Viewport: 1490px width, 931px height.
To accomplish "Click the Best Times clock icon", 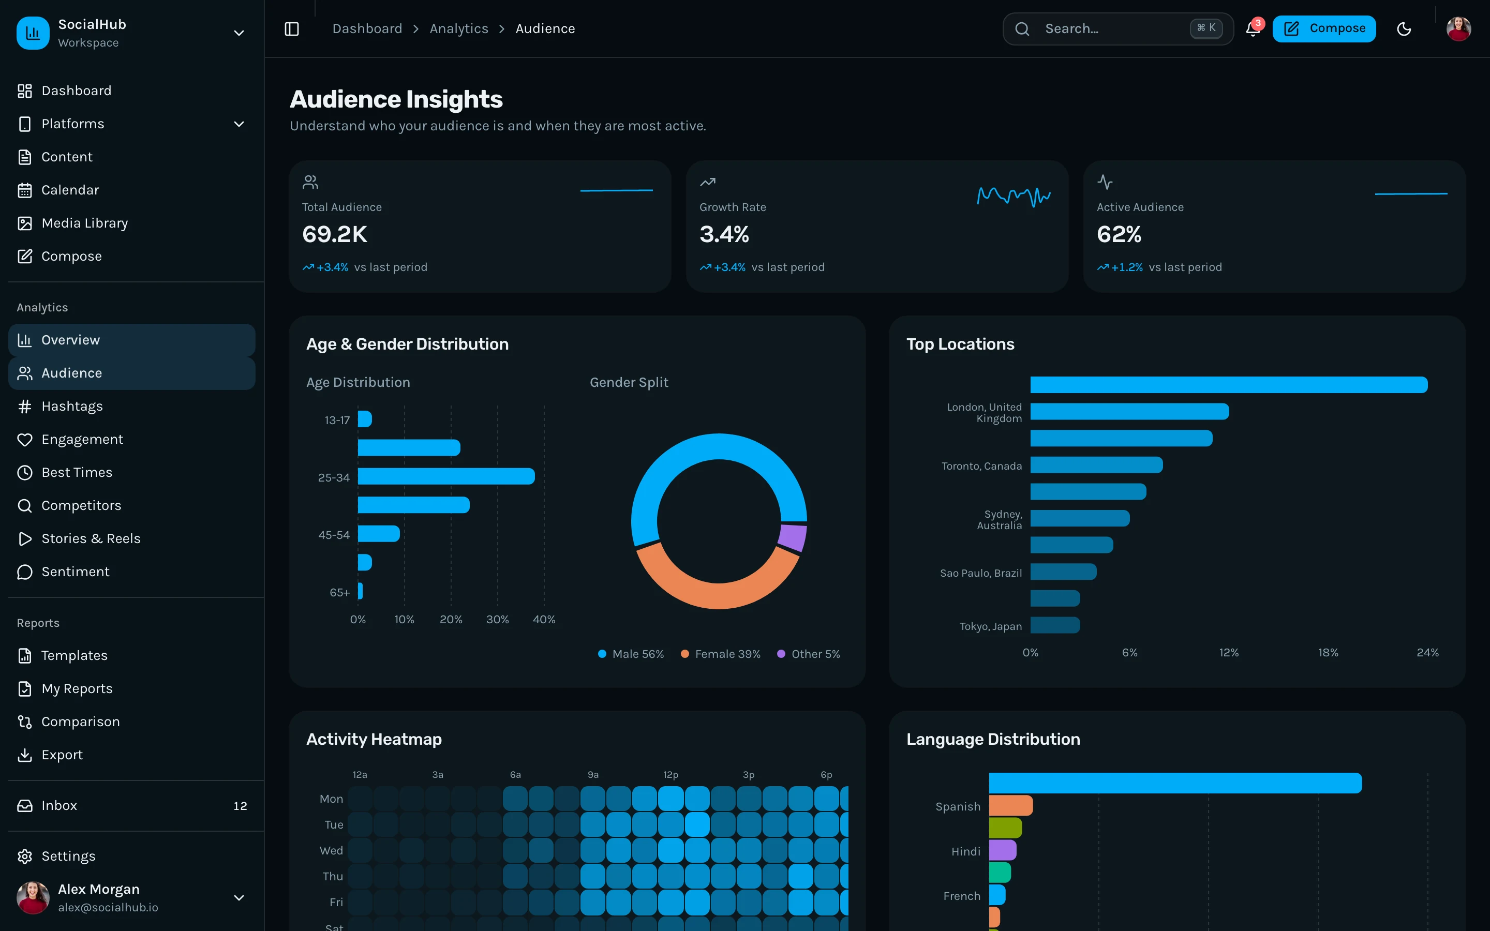I will (25, 472).
